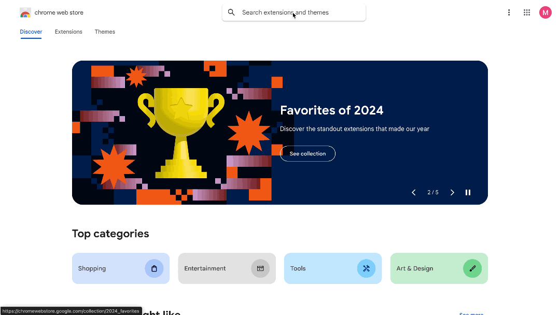Go to previous carousel slide
This screenshot has width=560, height=315.
(414, 192)
